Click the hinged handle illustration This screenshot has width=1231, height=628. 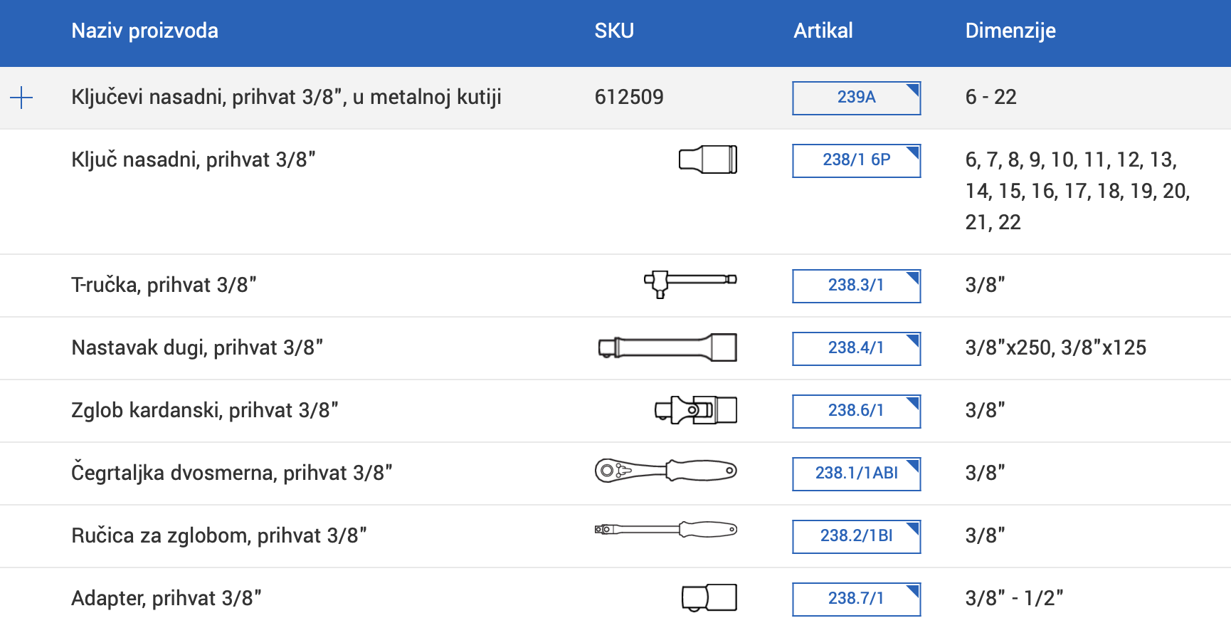[665, 529]
